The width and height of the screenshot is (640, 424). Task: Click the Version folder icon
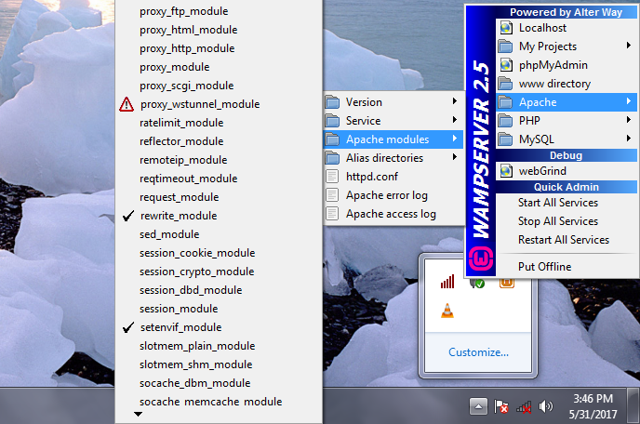click(332, 102)
